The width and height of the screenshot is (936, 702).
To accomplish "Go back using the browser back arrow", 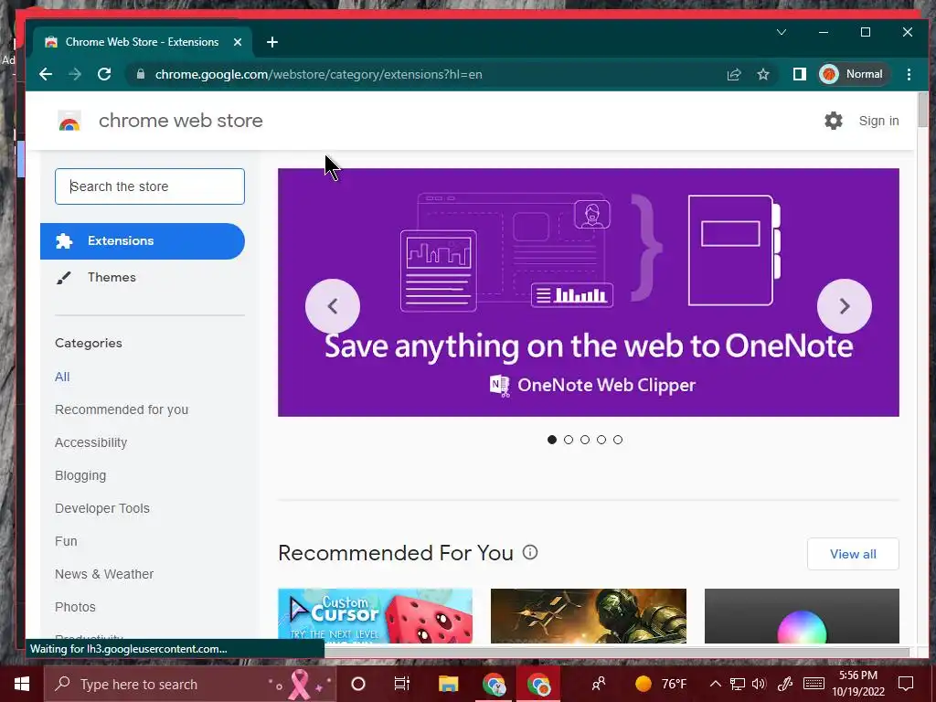I will (46, 74).
